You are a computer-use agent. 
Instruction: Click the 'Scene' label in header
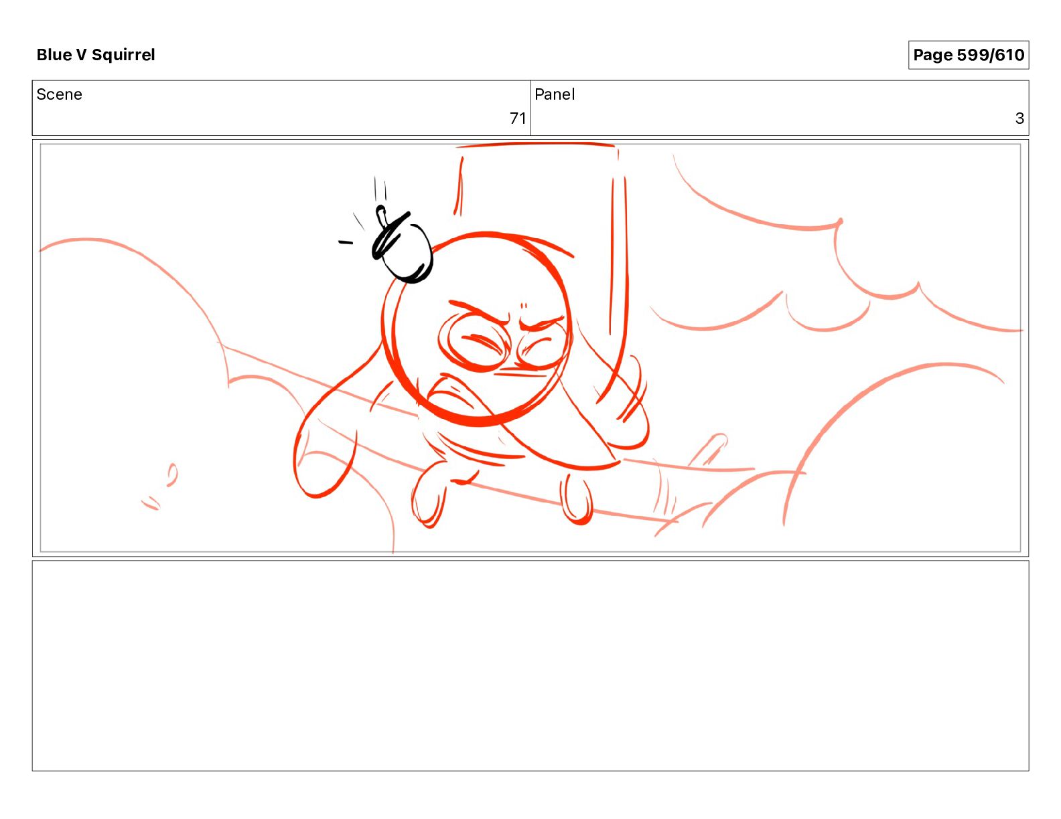[x=59, y=94]
